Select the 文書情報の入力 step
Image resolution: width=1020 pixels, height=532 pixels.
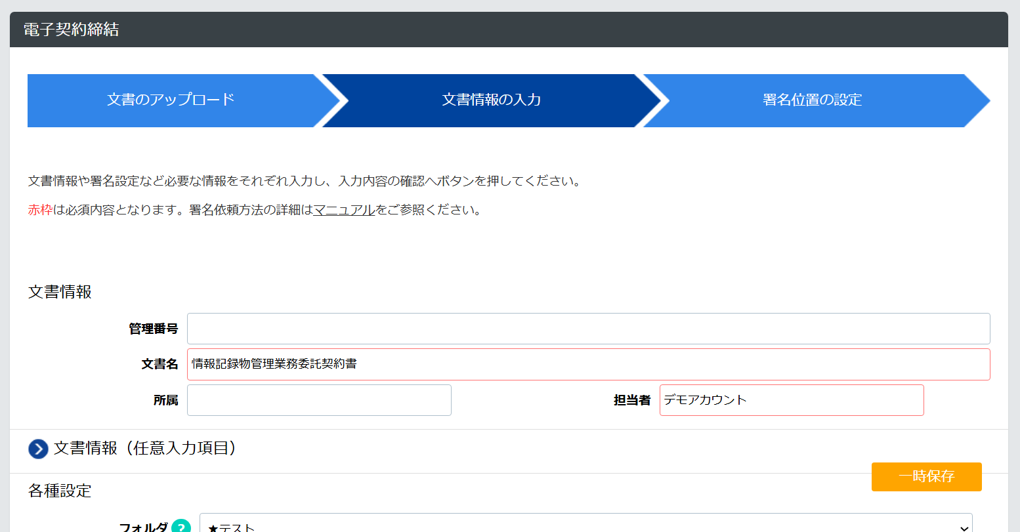pos(491,100)
